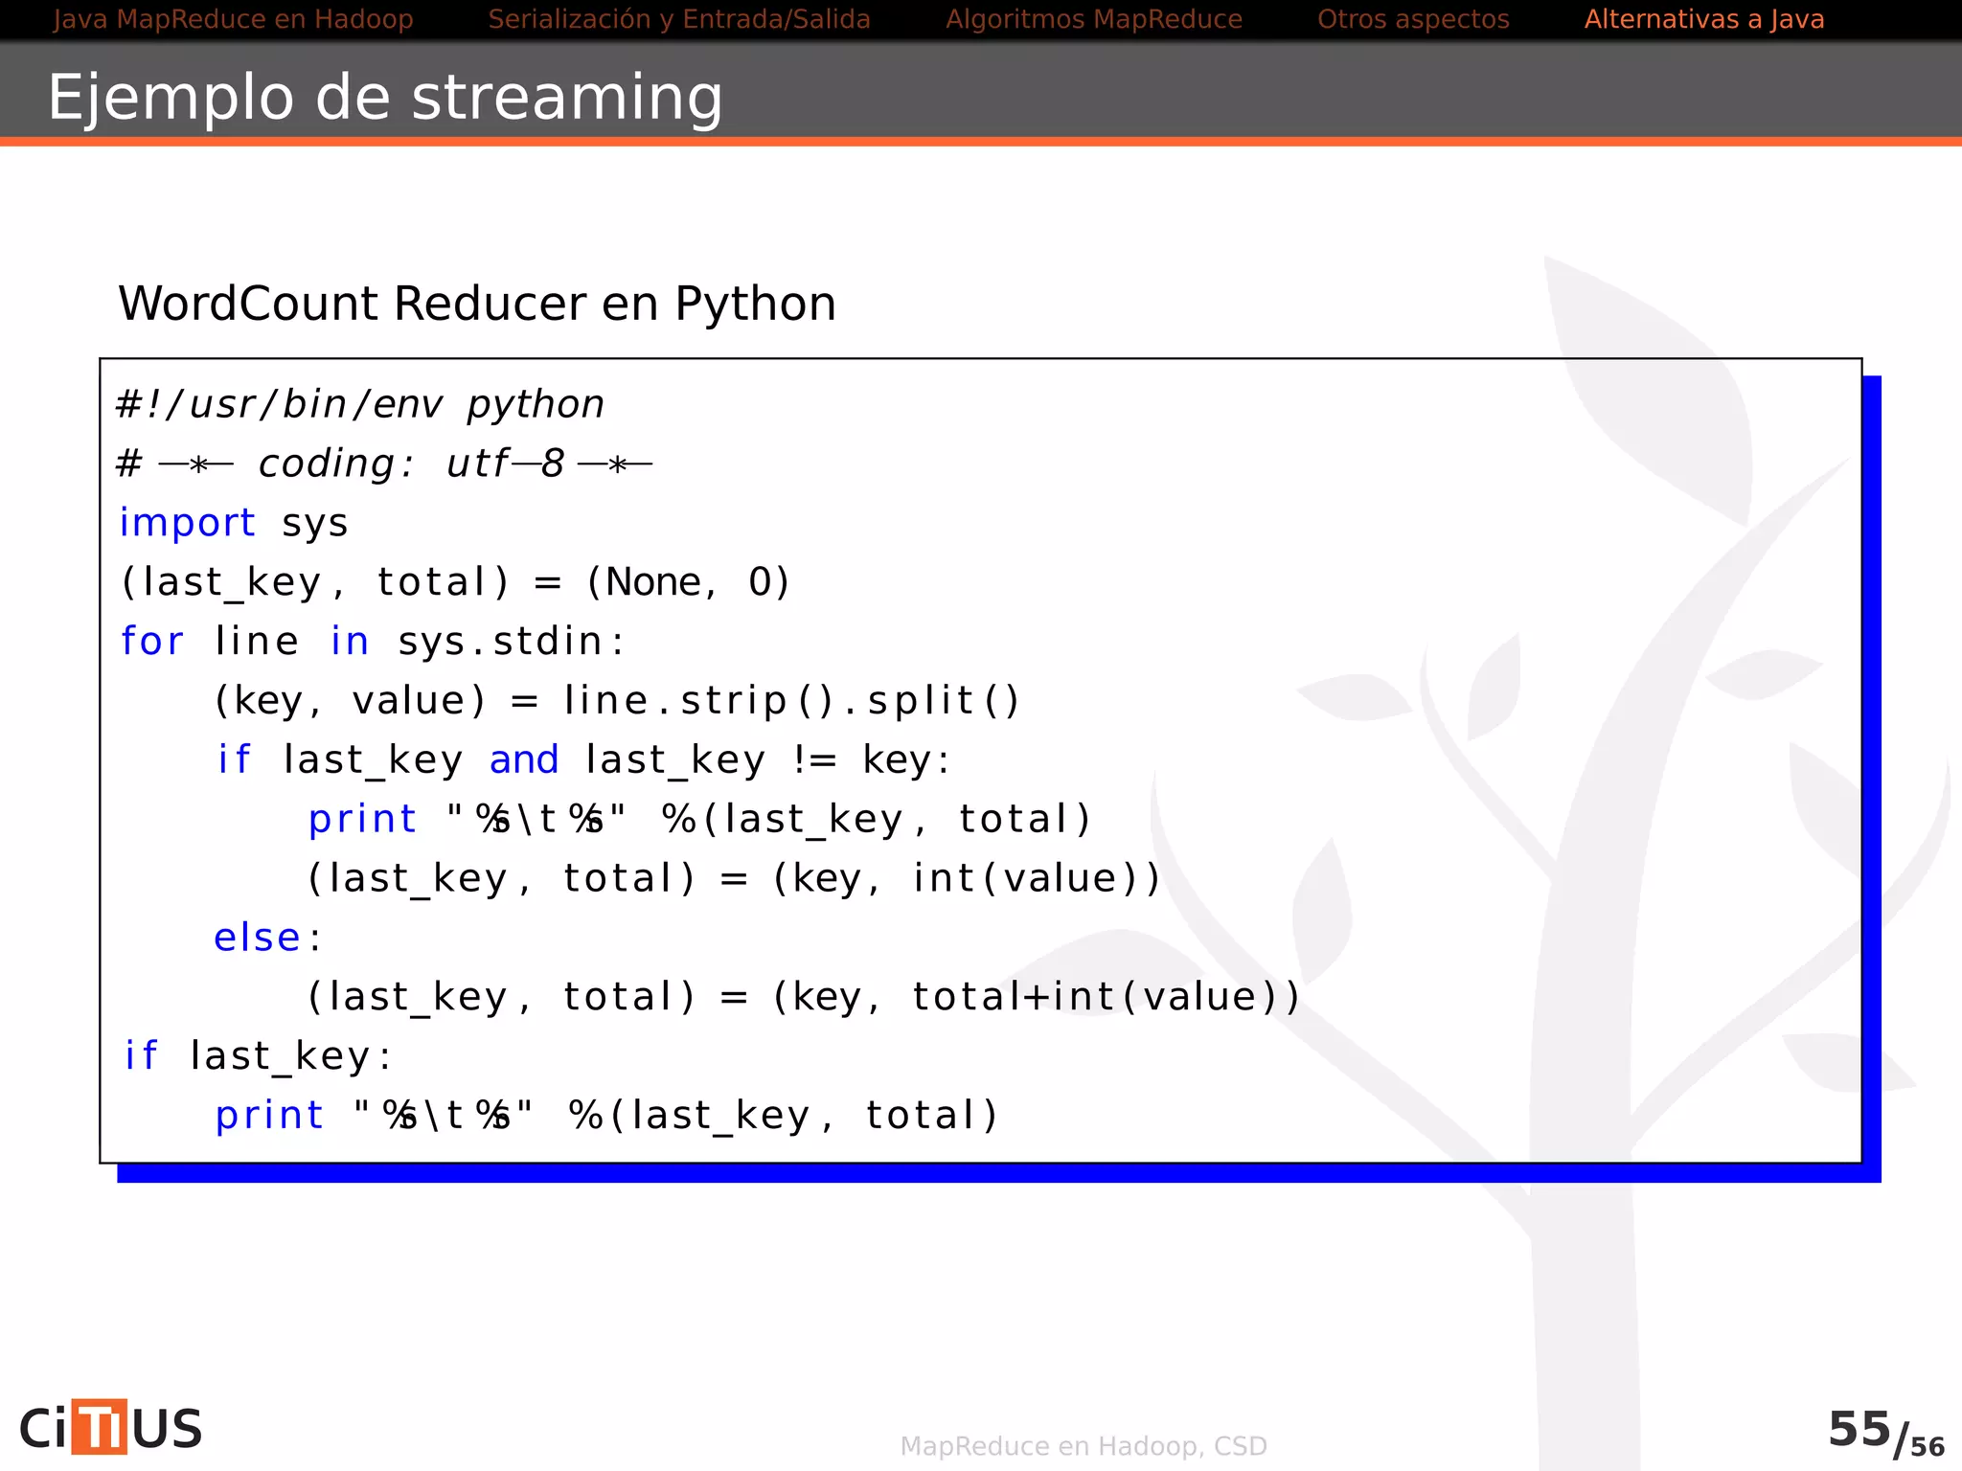Click the slide number 55/56
Image resolution: width=1962 pixels, height=1471 pixels.
(1885, 1433)
